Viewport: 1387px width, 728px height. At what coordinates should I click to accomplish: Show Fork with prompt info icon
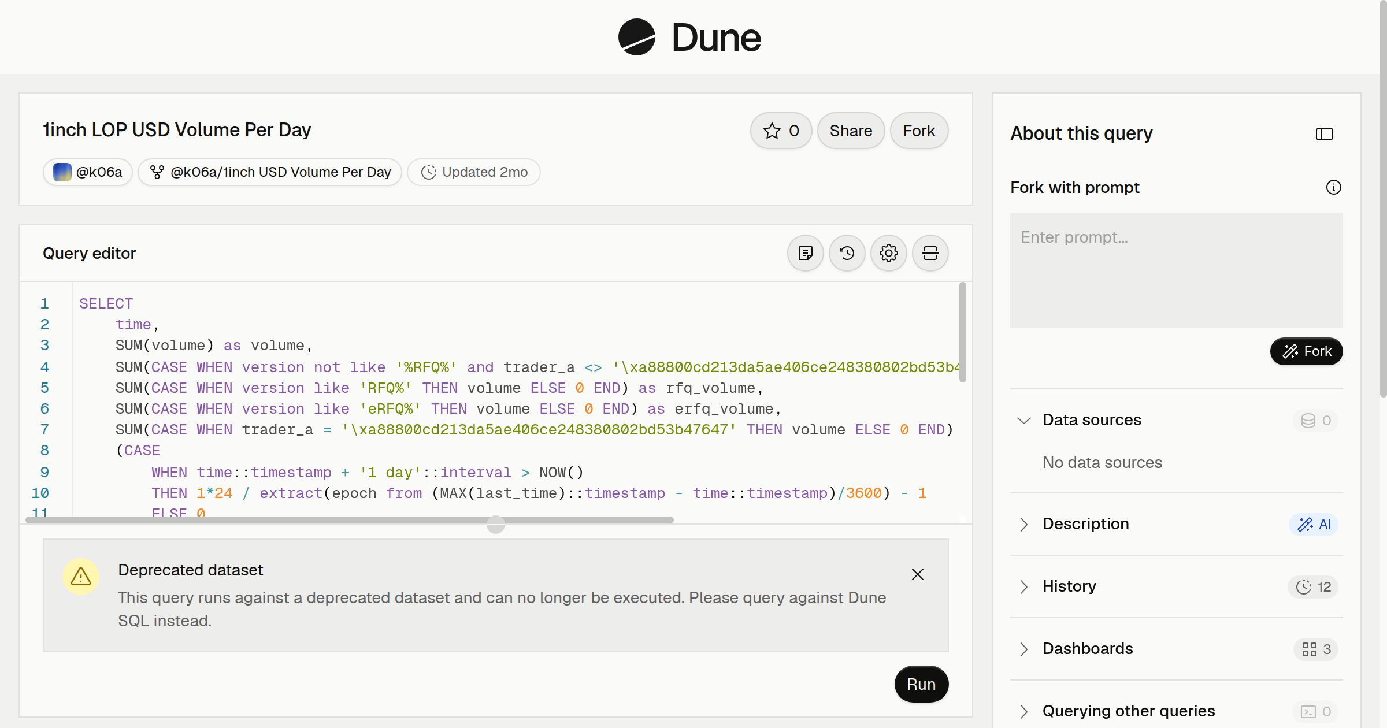click(x=1333, y=187)
